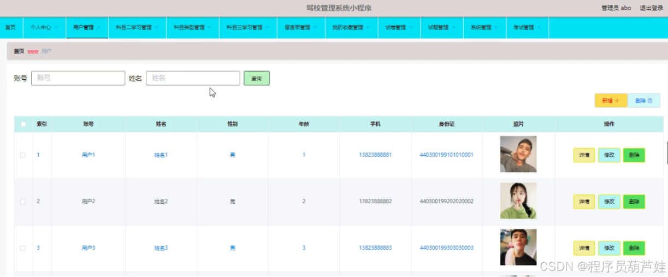Click the 索引 column header
668x277 pixels.
pos(42,124)
